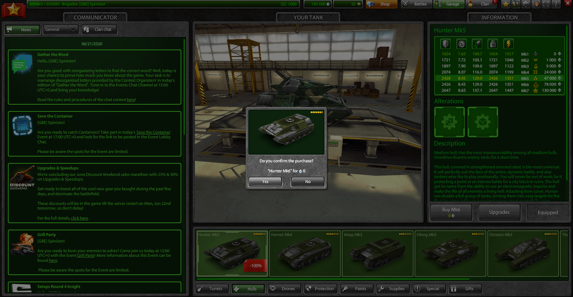Viewport: 573px width, 297px height.
Task: Toggle the sound icon
Action: (536, 4)
